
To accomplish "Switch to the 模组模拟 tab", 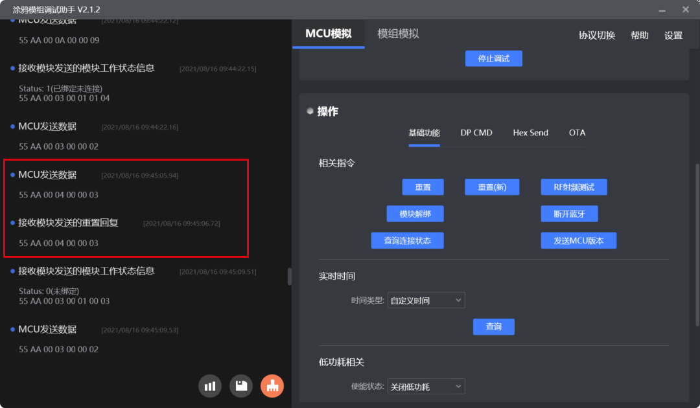I will click(398, 34).
